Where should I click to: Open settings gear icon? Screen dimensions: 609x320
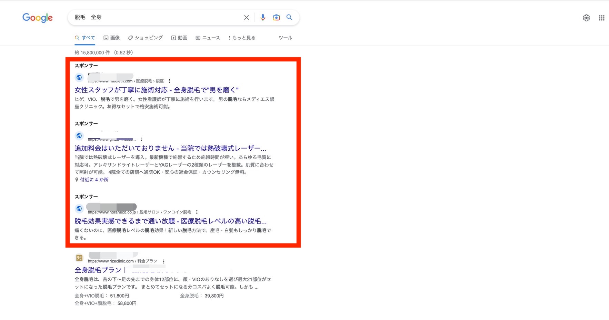click(586, 18)
